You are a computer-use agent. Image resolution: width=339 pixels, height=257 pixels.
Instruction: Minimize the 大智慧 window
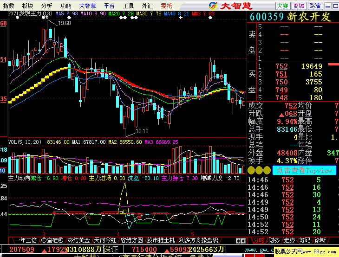tap(328, 6)
